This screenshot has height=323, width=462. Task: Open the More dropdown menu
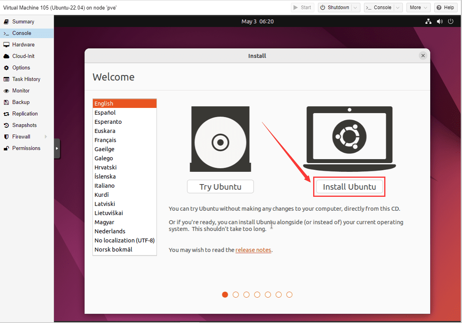pos(418,8)
